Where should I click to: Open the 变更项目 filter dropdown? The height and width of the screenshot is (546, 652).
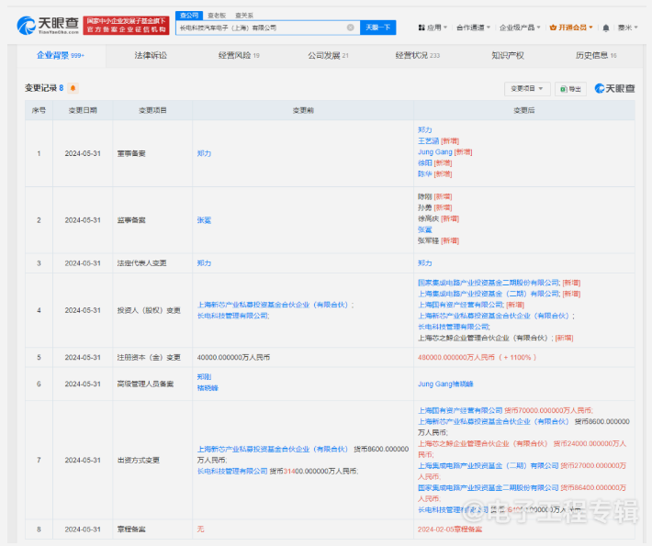point(527,89)
